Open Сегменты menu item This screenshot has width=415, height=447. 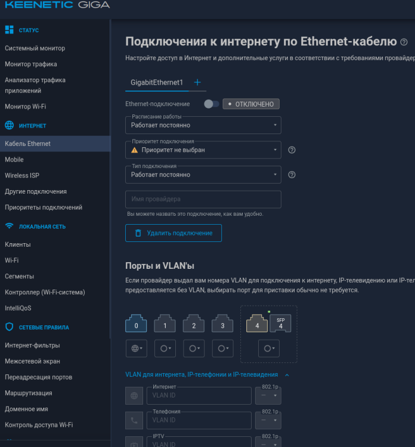(x=20, y=277)
